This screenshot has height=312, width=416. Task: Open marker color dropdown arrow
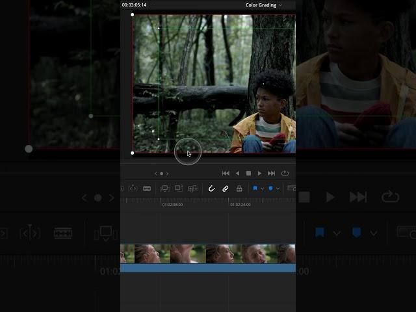coord(278,189)
